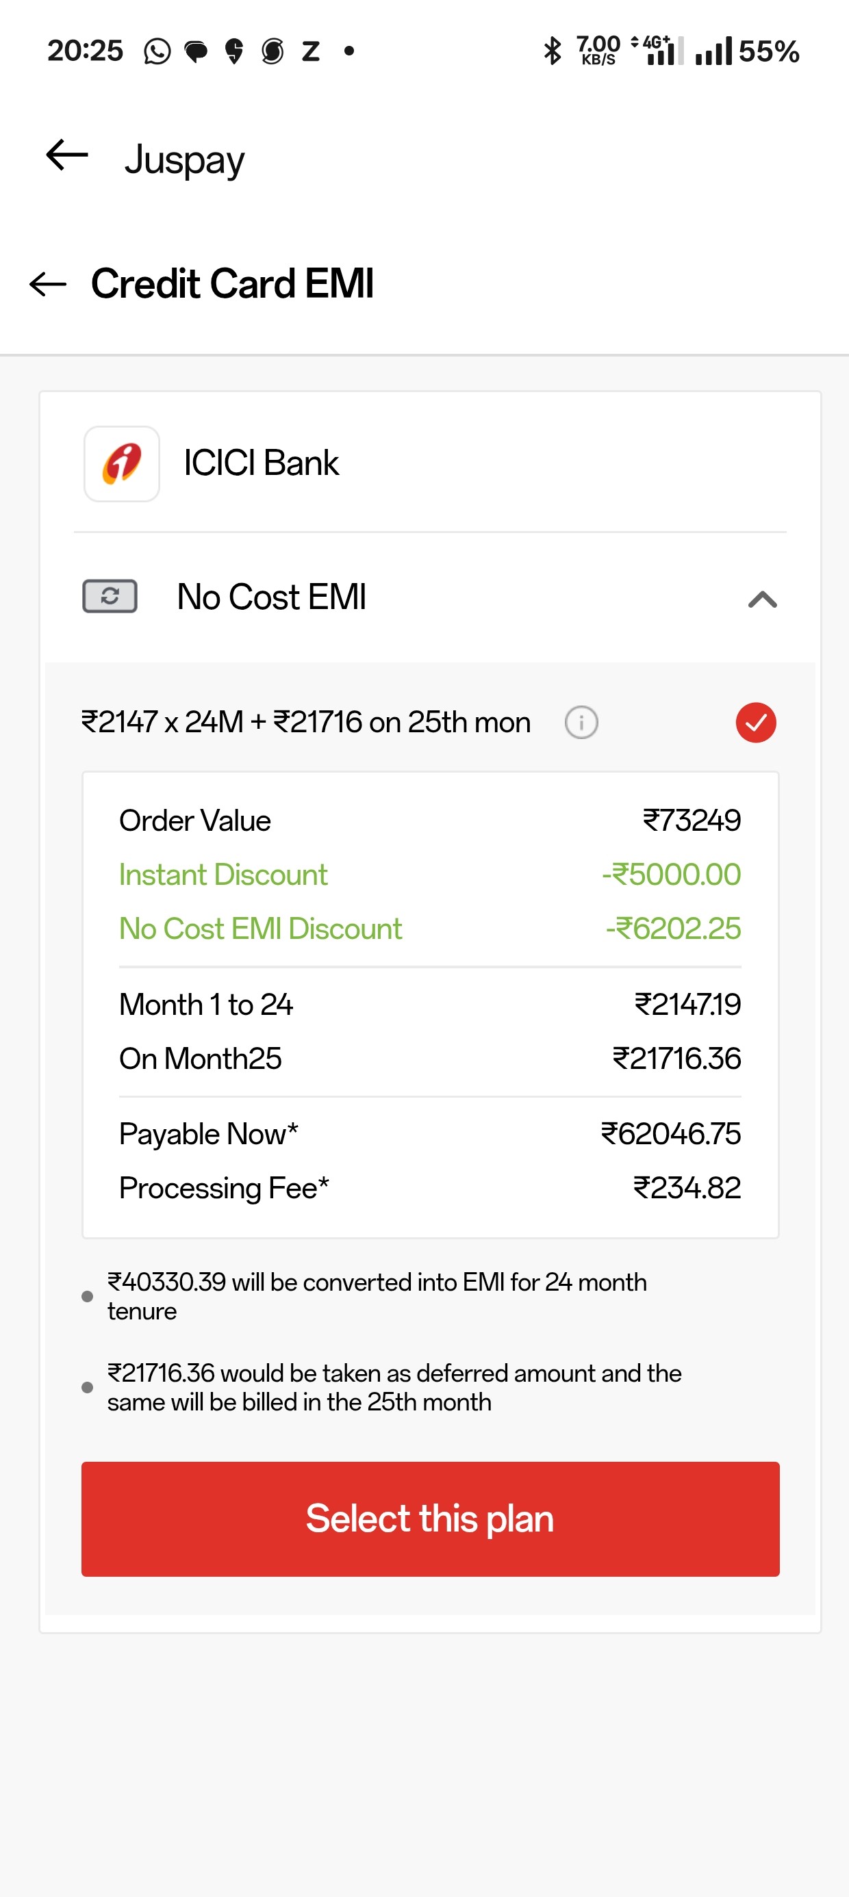Screen dimensions: 849x1897
Task: Click the chevron above the plan details
Action: coord(761,600)
